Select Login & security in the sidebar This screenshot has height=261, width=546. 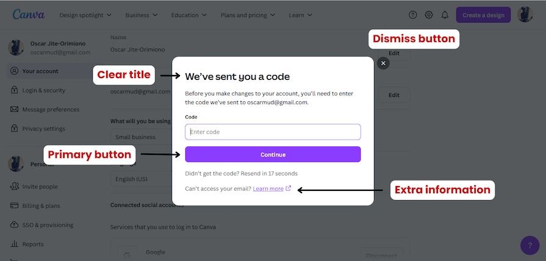pos(43,90)
